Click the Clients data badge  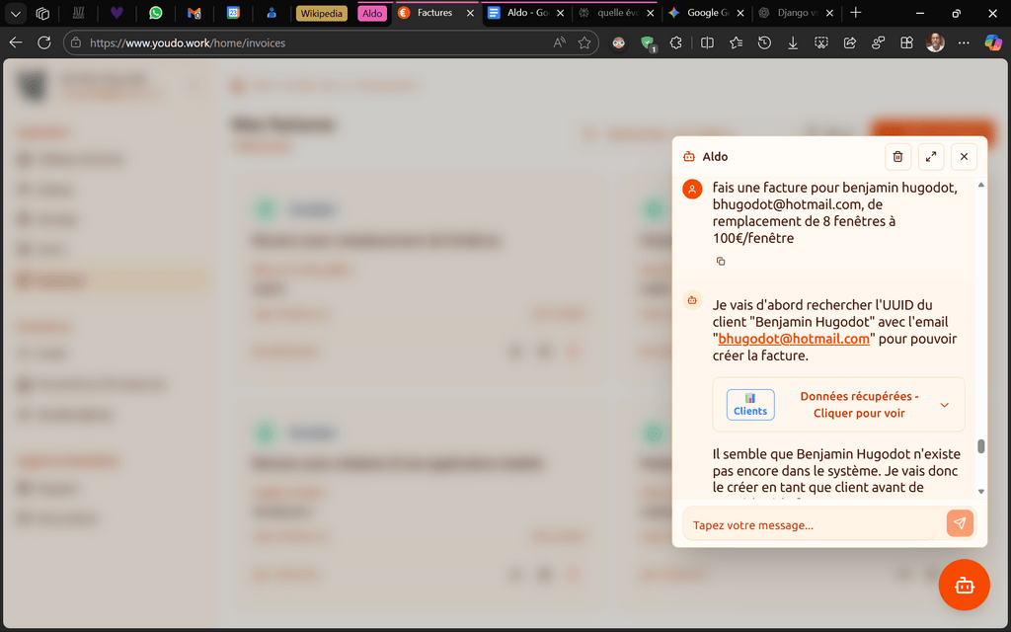(x=750, y=405)
